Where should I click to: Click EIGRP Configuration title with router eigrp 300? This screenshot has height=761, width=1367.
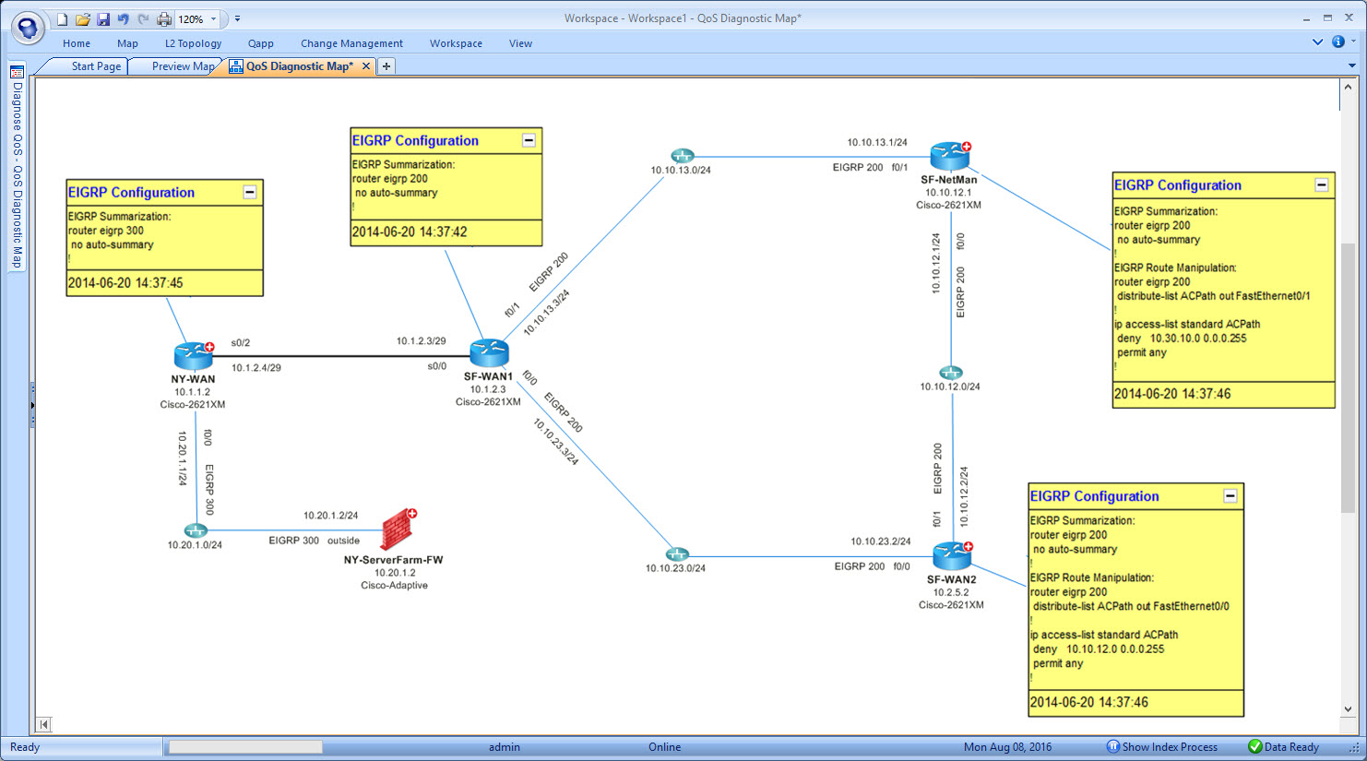131,193
